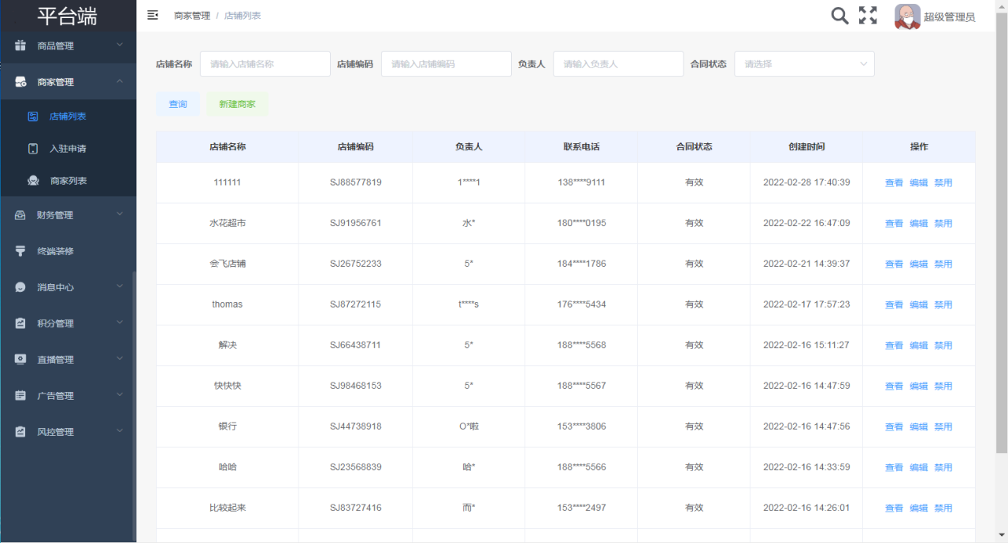Viewport: 1008px width, 543px height.
Task: Click the 积分管理 icon in sidebar
Action: (20, 323)
